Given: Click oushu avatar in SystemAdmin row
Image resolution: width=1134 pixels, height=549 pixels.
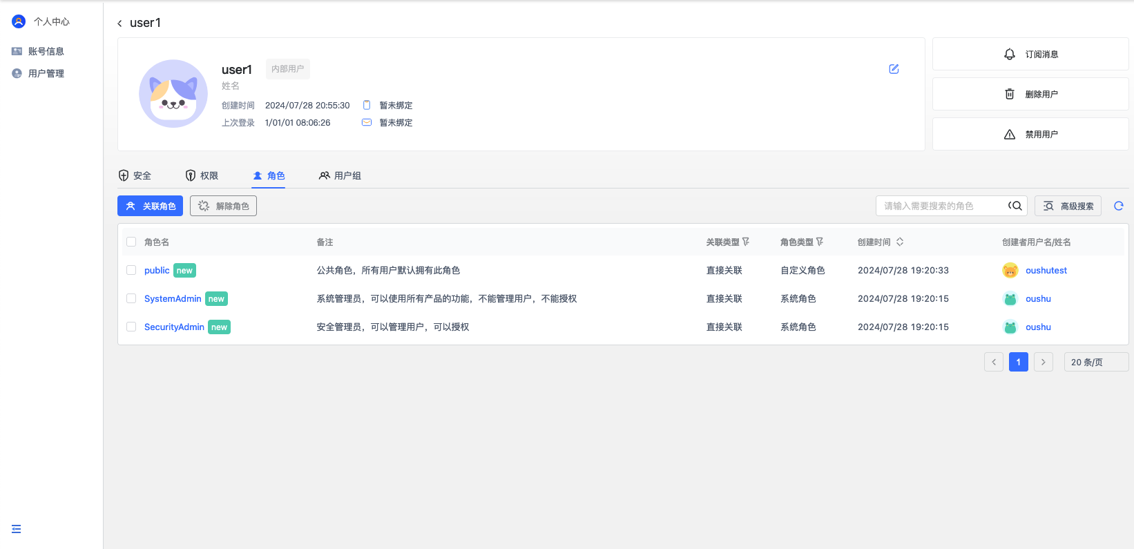Looking at the screenshot, I should point(1010,299).
